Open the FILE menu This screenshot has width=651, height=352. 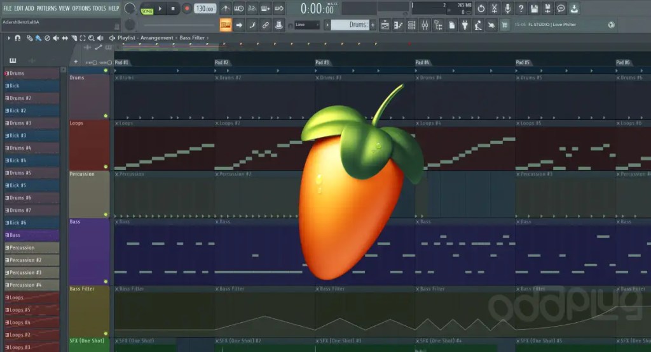8,8
